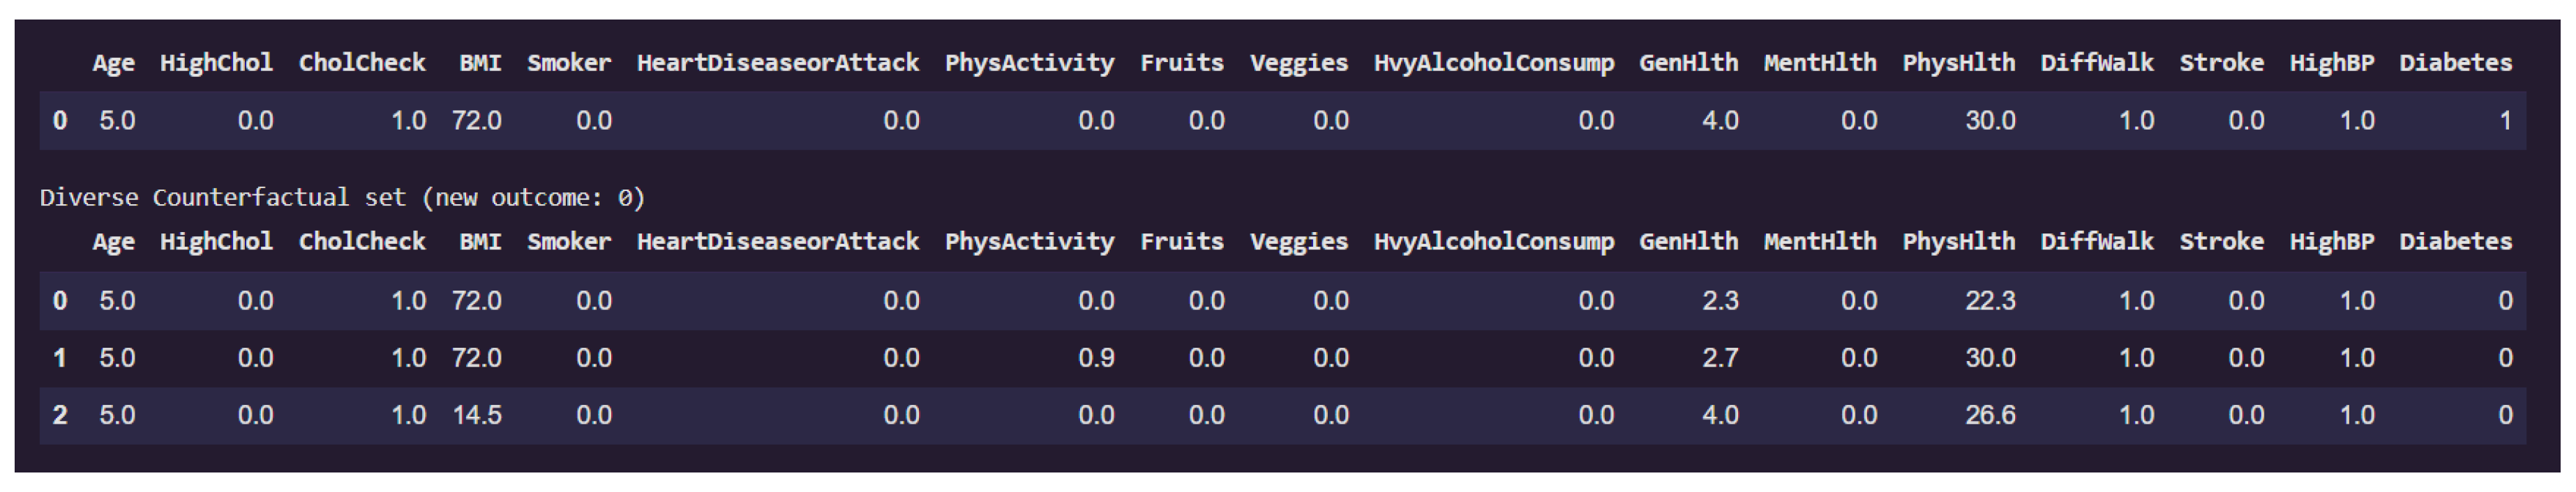Viewport: 2576px width, 492px height.
Task: Click HvyAlcoholConsump header in the top table
Action: tap(1493, 63)
